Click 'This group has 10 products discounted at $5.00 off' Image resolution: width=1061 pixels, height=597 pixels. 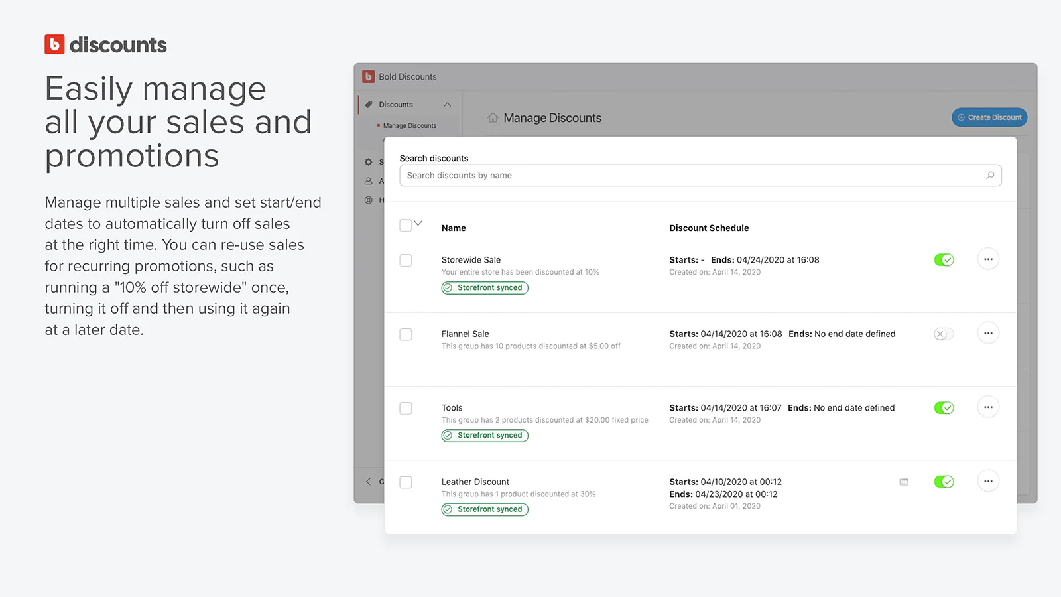coord(531,346)
